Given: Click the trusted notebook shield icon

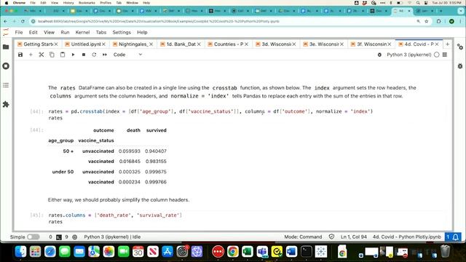Looking at the screenshot, I should point(331,237).
